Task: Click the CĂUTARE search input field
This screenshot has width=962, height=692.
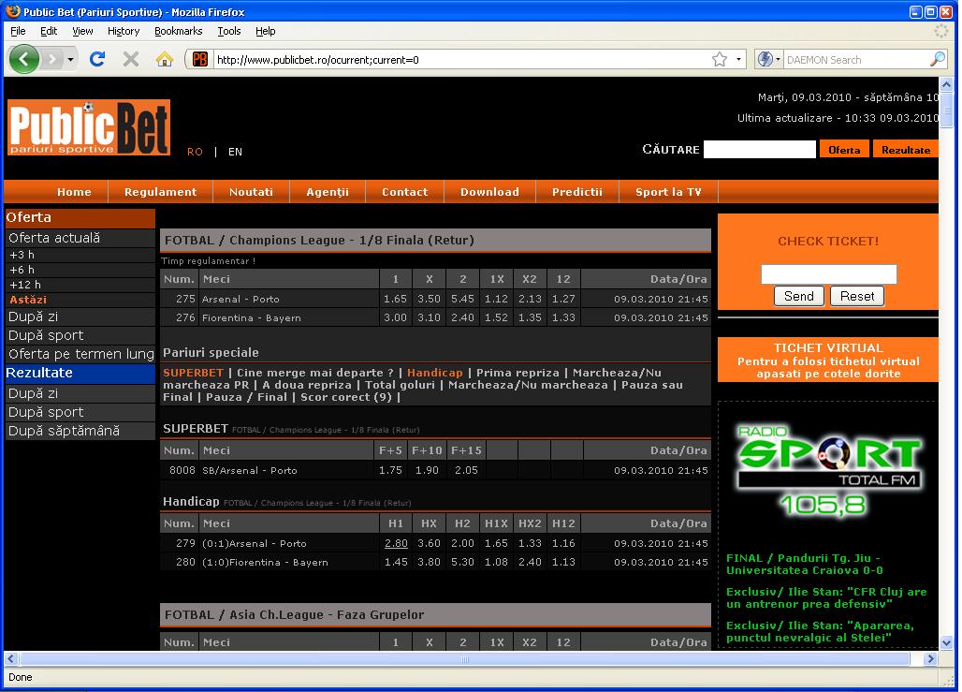Action: pyautogui.click(x=760, y=149)
